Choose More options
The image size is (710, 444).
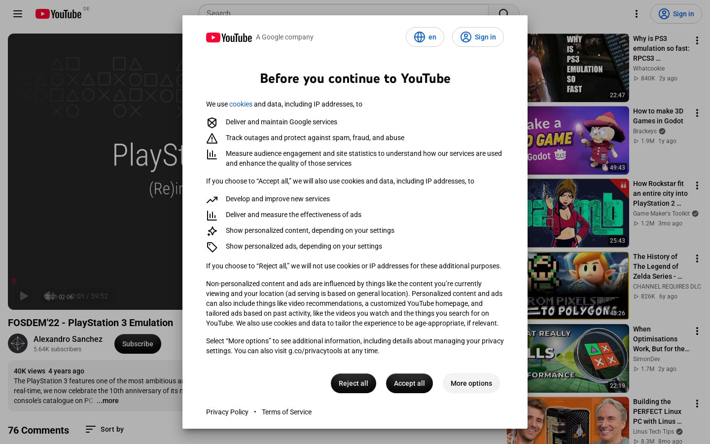click(471, 383)
